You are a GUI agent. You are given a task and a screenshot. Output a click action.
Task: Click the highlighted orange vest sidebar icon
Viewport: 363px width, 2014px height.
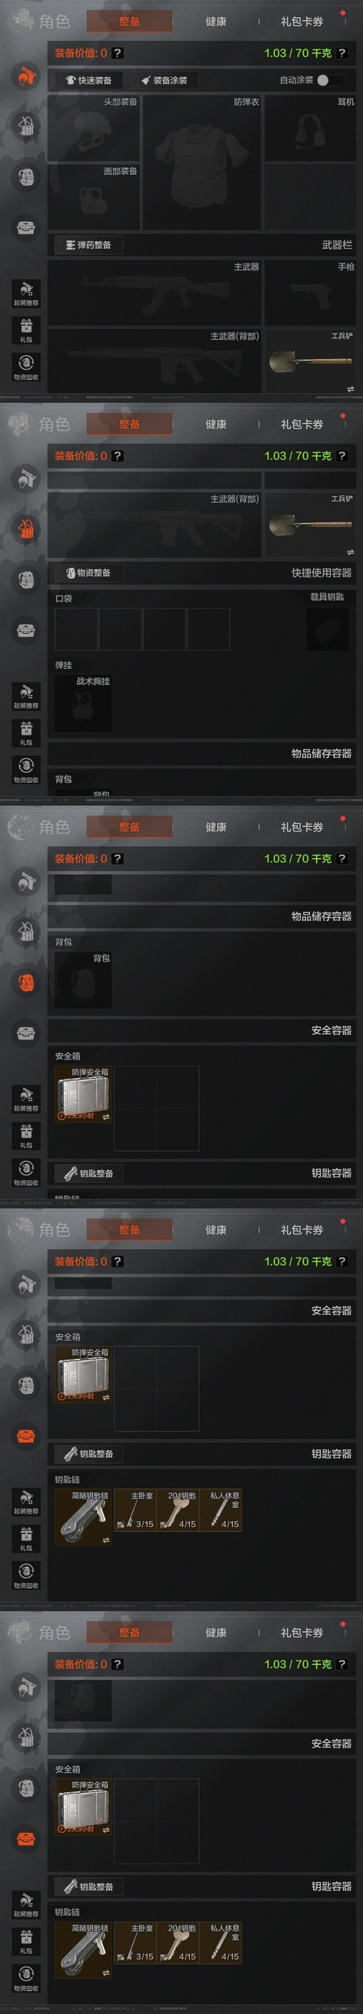point(27,529)
